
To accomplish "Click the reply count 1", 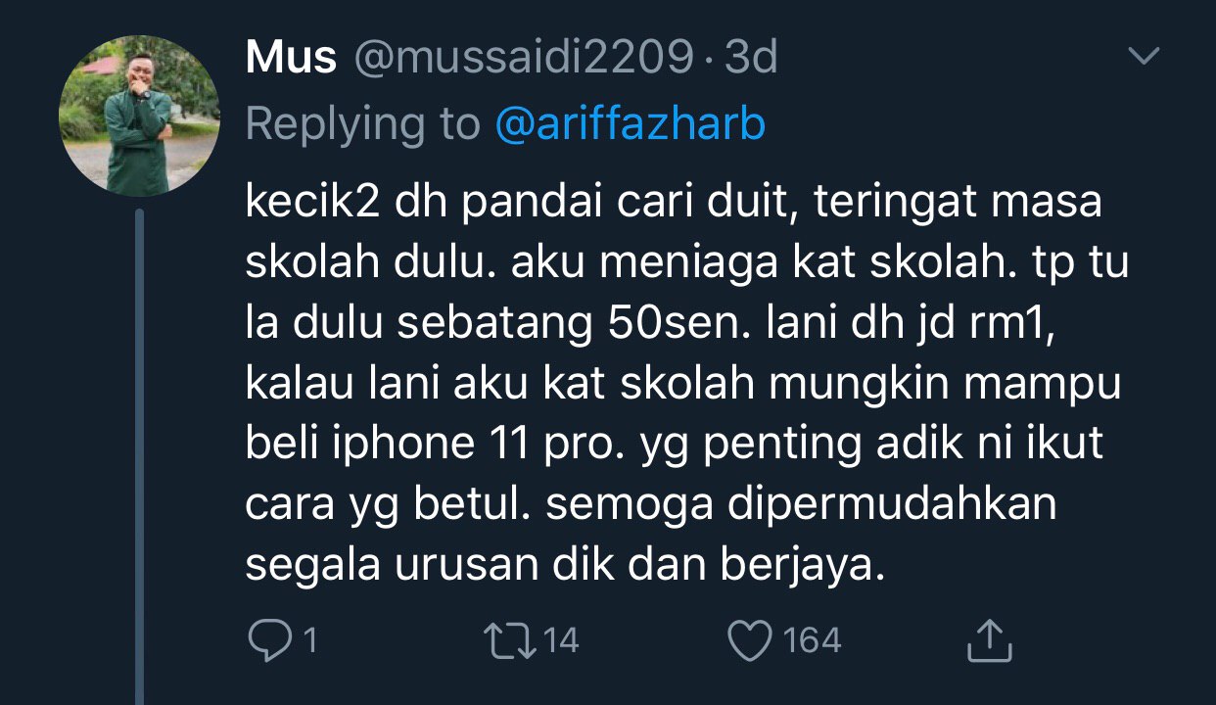I will [x=309, y=640].
